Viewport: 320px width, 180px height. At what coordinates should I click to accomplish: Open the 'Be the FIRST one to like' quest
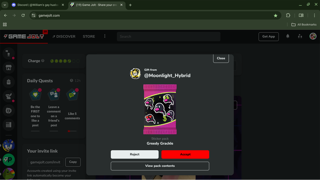35,108
